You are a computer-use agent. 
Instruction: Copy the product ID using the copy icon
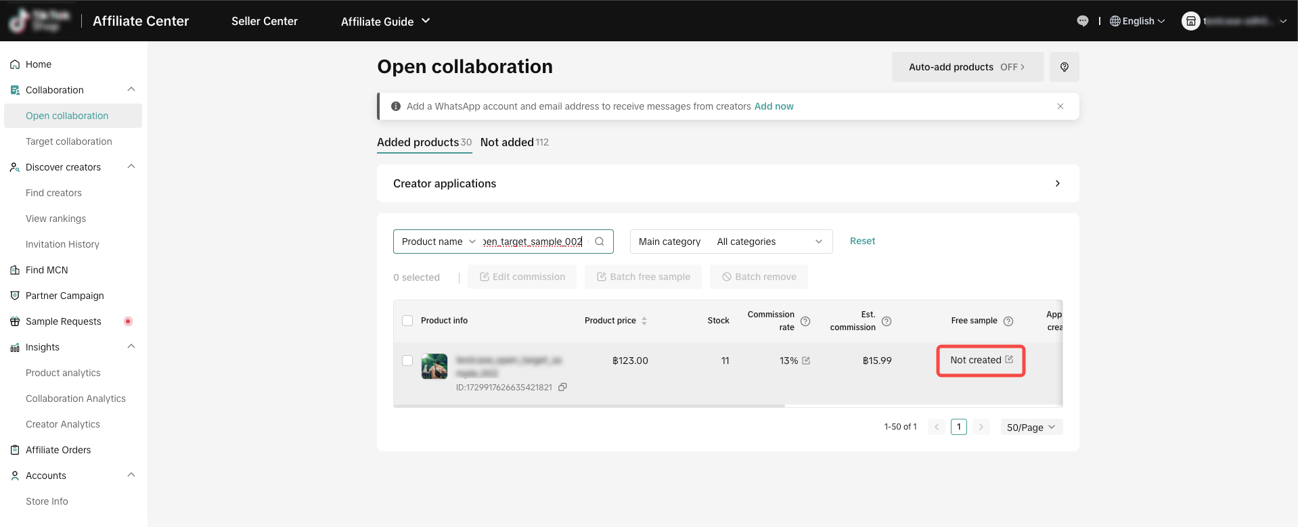coord(562,388)
